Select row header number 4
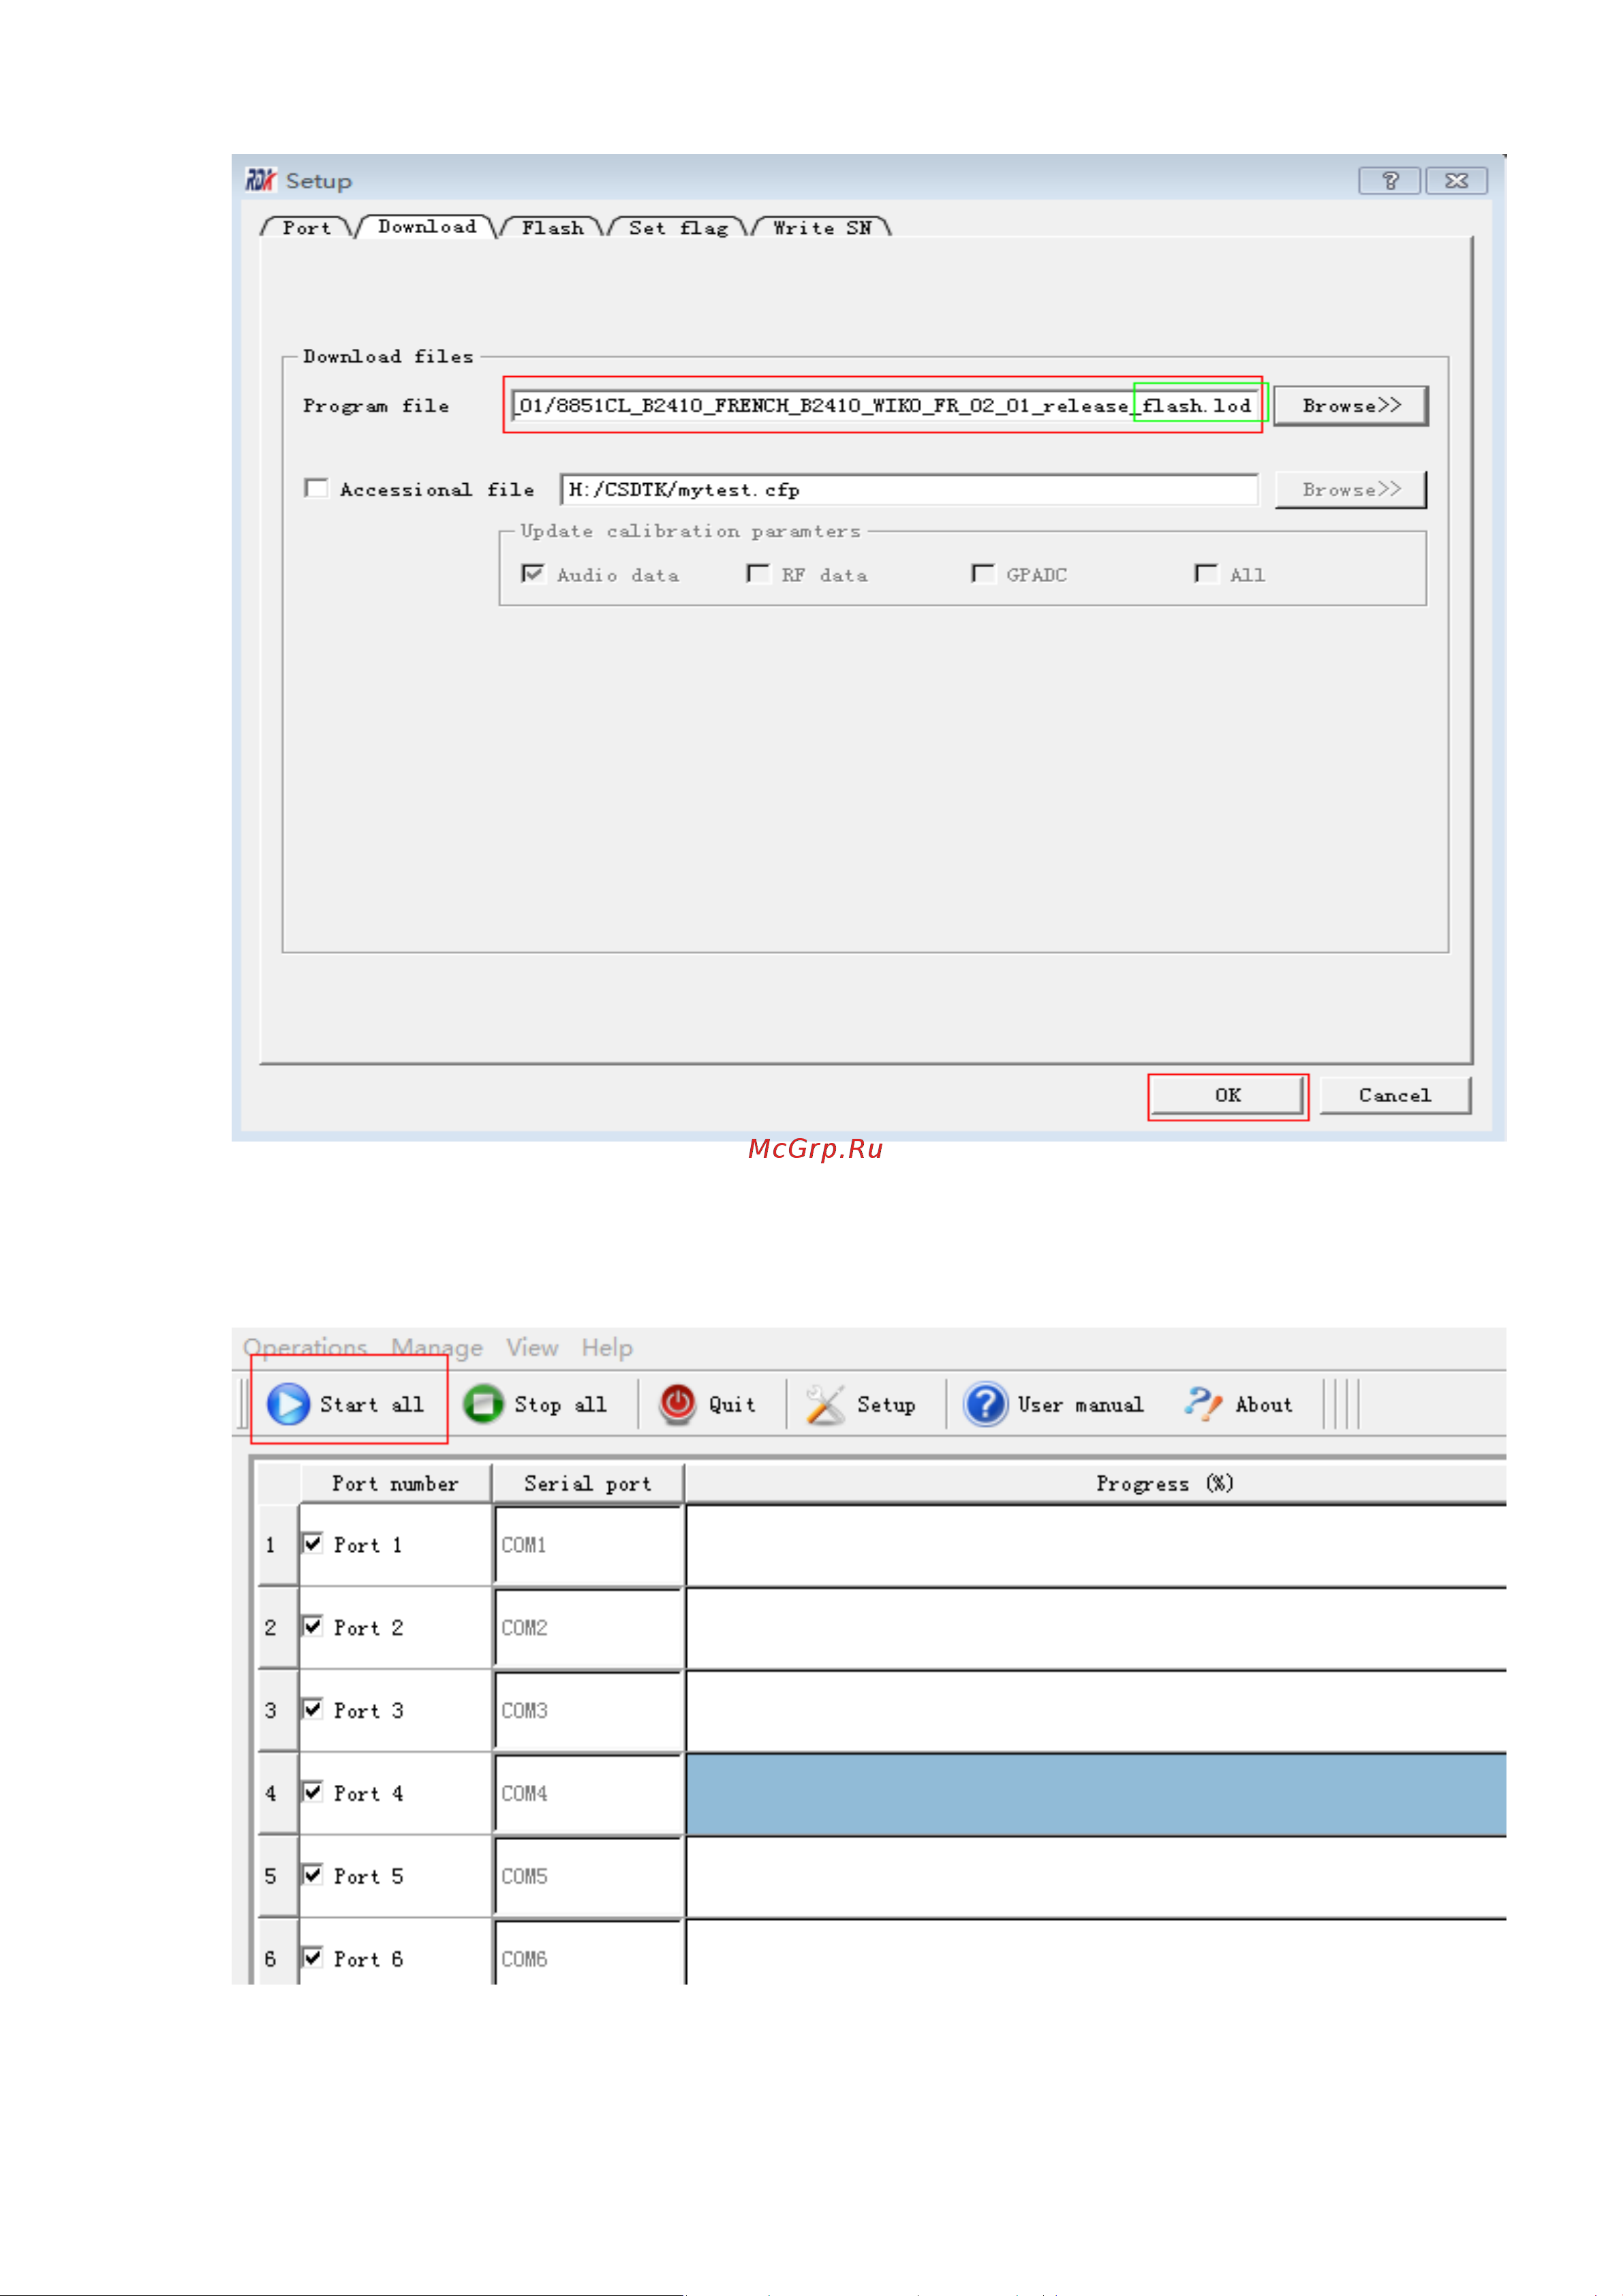The height and width of the screenshot is (2296, 1623). pos(277,1794)
